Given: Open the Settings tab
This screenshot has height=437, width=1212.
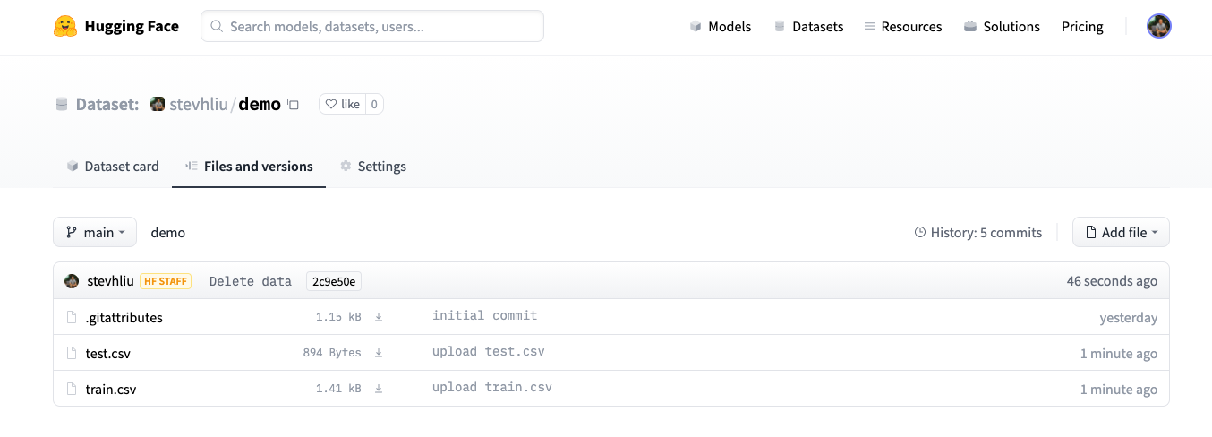Looking at the screenshot, I should pos(373,167).
